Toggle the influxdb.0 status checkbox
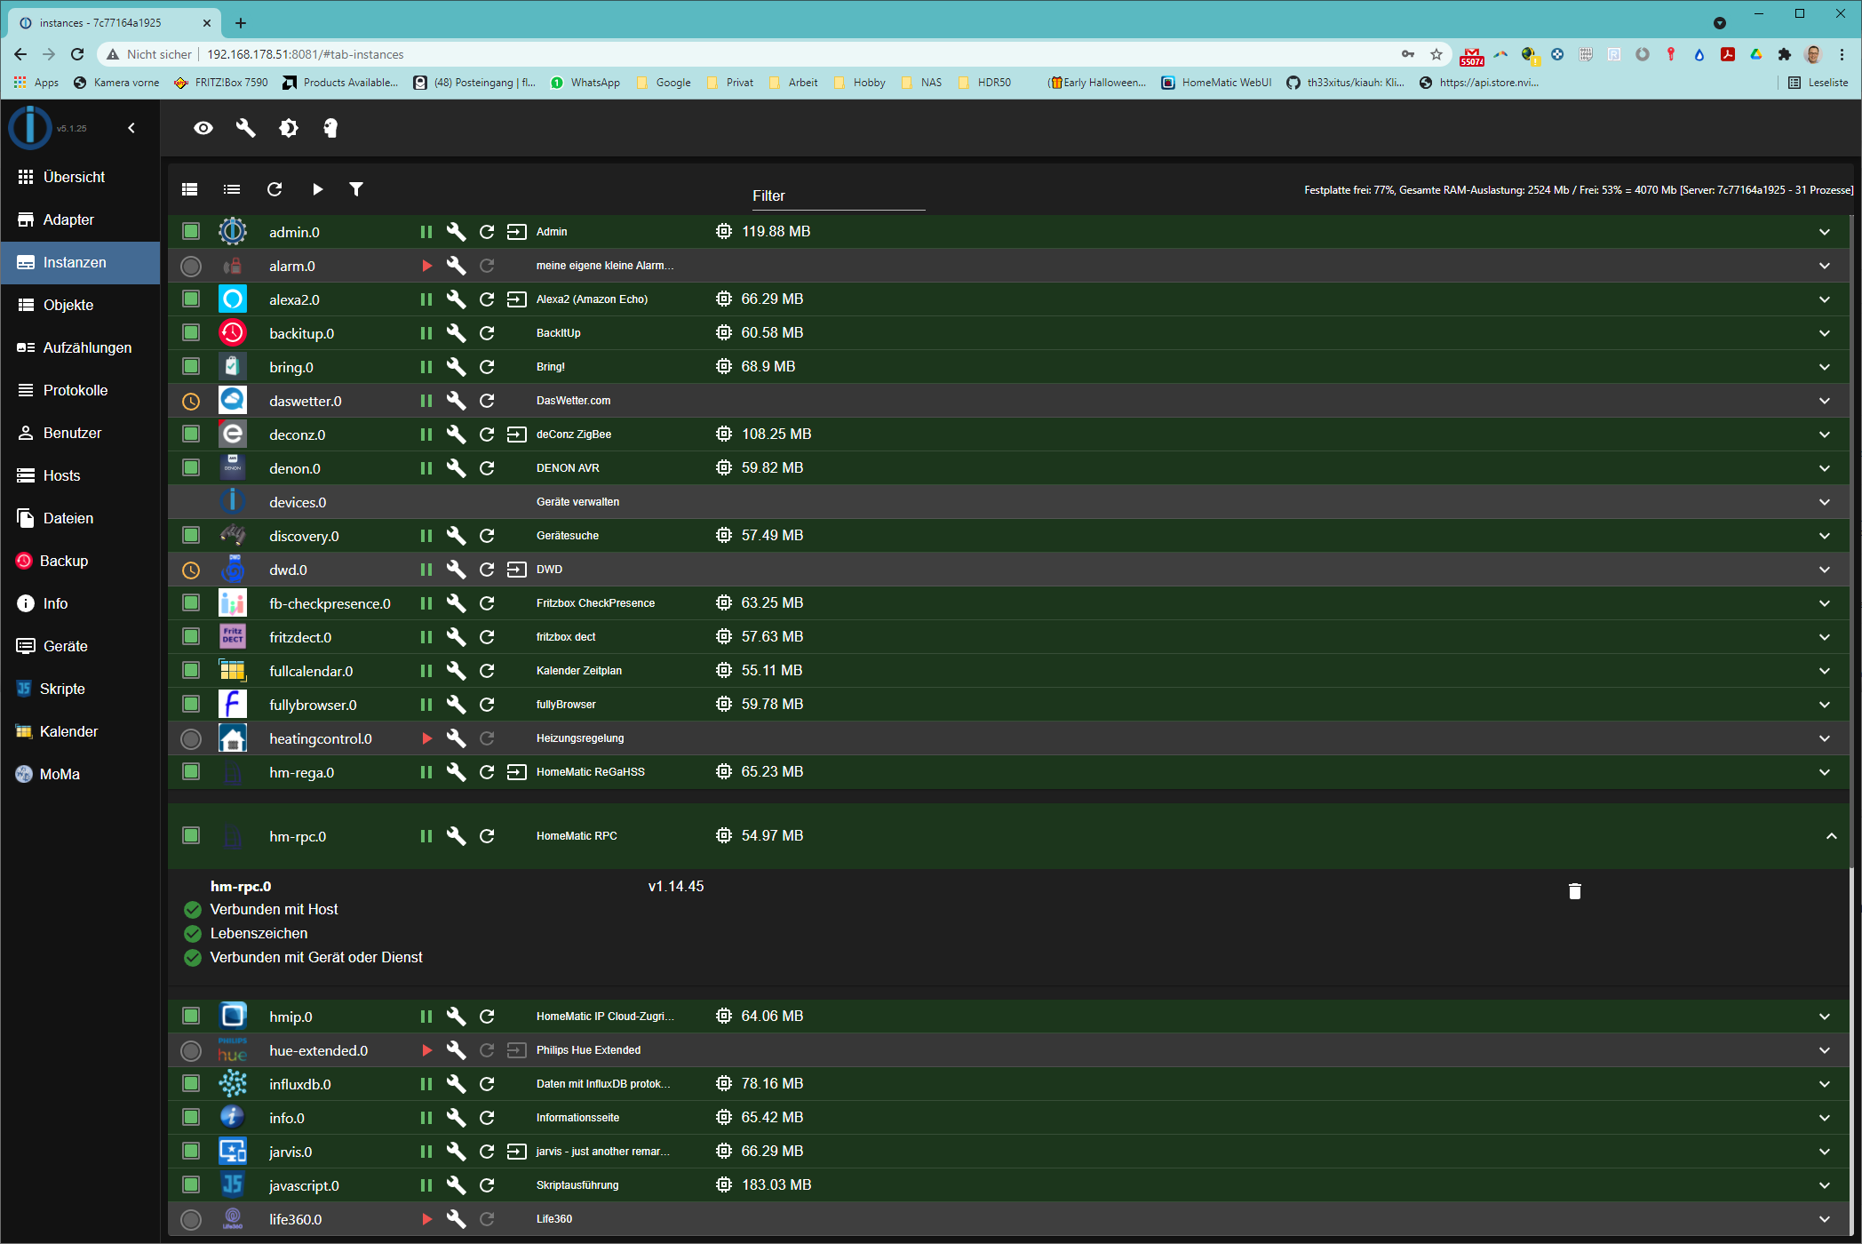Image resolution: width=1862 pixels, height=1244 pixels. click(x=191, y=1084)
